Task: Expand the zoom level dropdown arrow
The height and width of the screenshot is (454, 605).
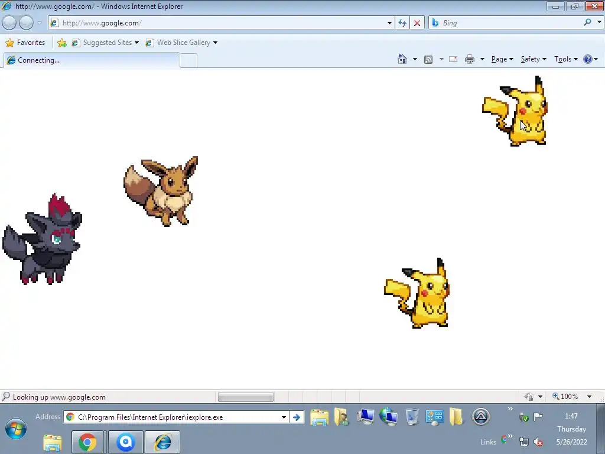Action: pyautogui.click(x=589, y=397)
